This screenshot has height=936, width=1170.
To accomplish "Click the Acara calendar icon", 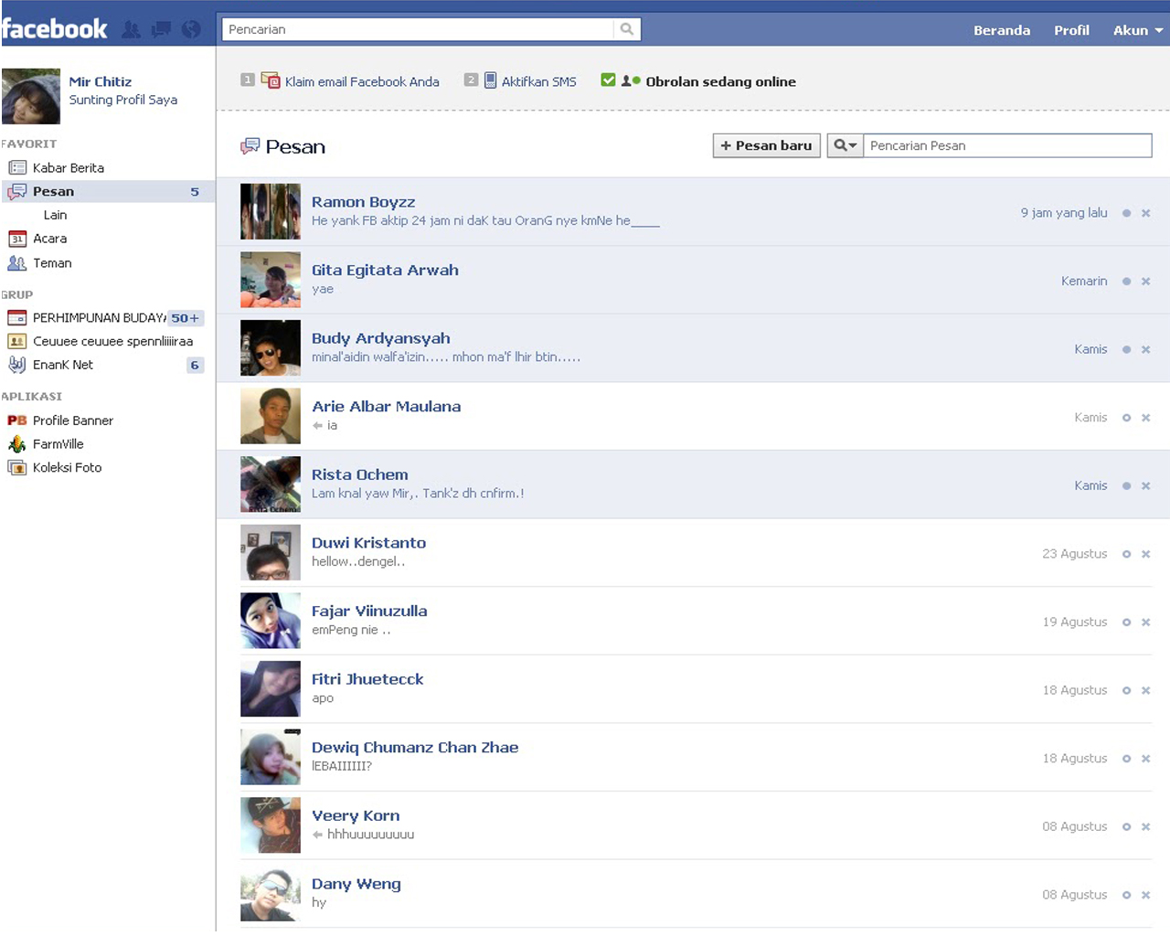I will coord(17,239).
